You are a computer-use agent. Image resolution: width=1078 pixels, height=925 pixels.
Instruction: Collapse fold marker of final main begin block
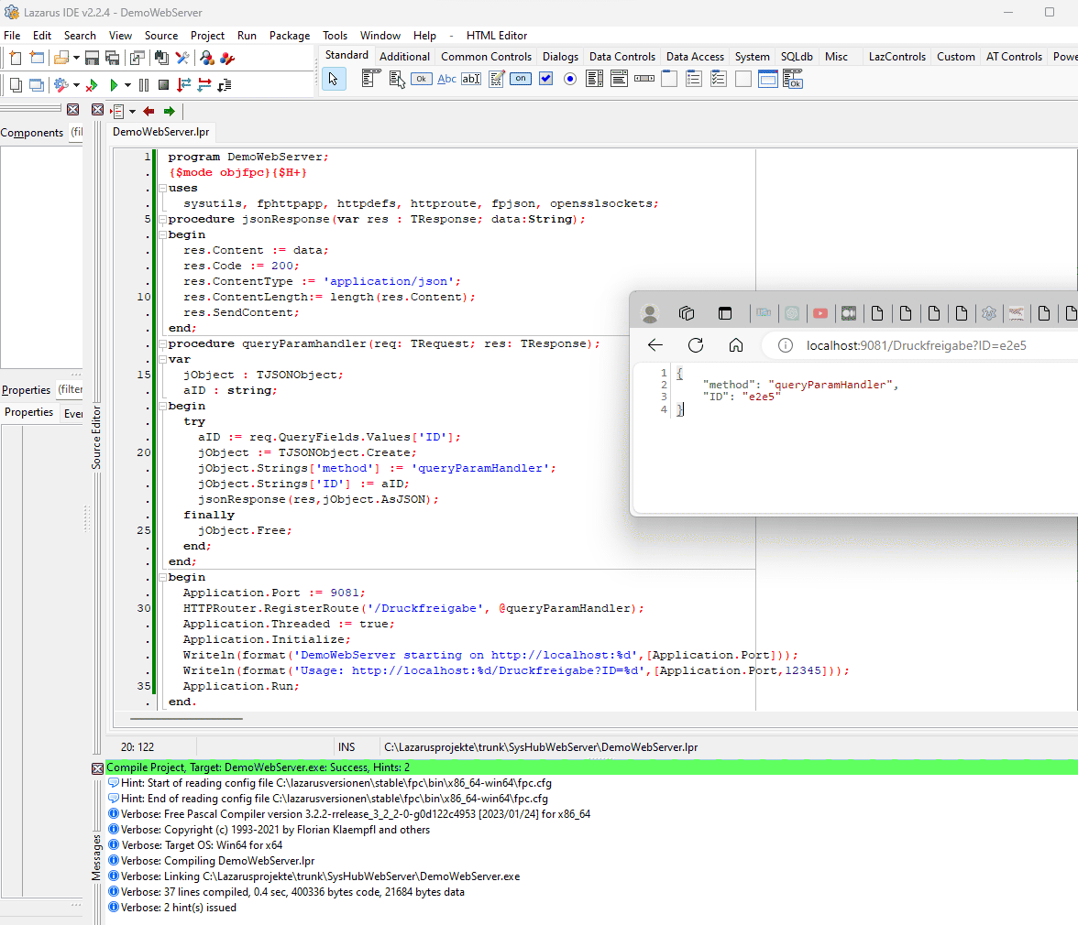click(x=163, y=578)
